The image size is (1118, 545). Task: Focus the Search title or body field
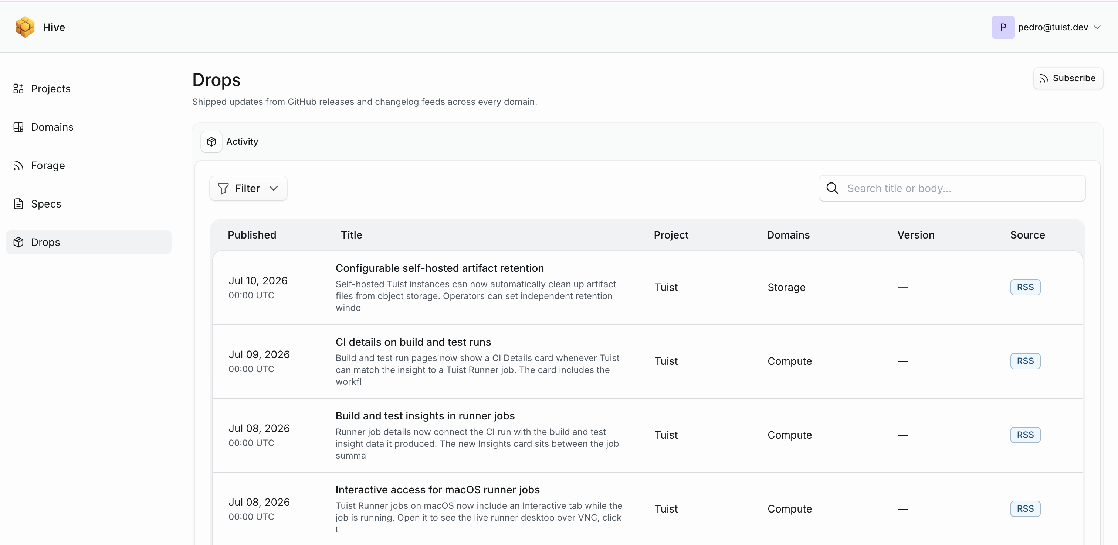(952, 189)
